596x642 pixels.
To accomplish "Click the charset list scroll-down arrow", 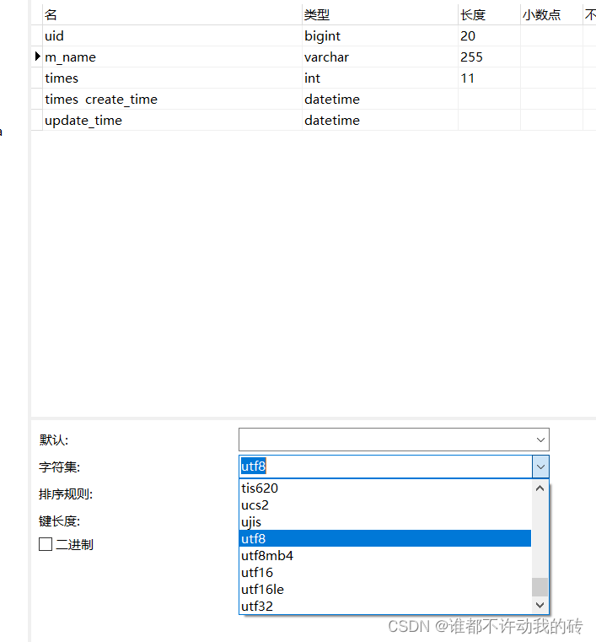I will coord(540,605).
